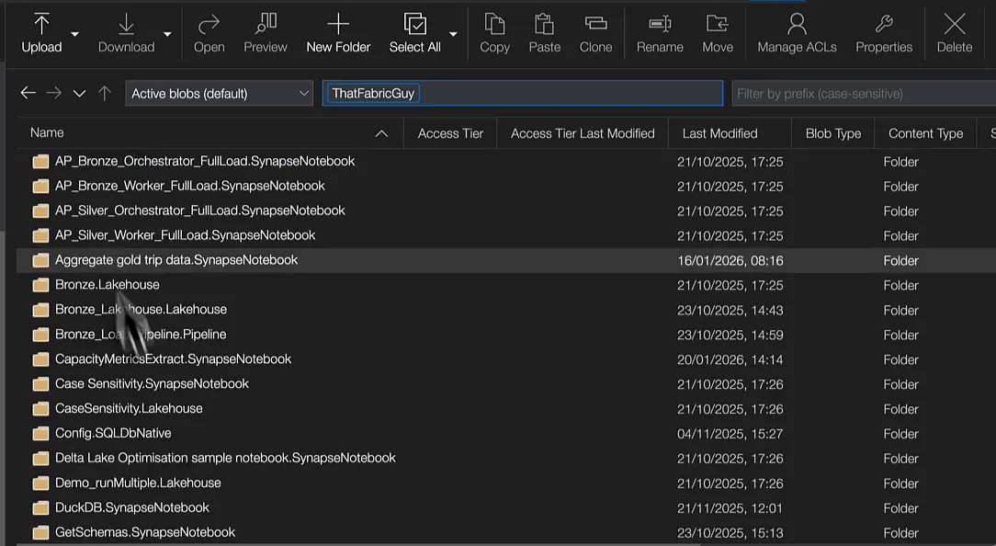Open the Active blobs (default) dropdown
The width and height of the screenshot is (996, 546).
(220, 94)
